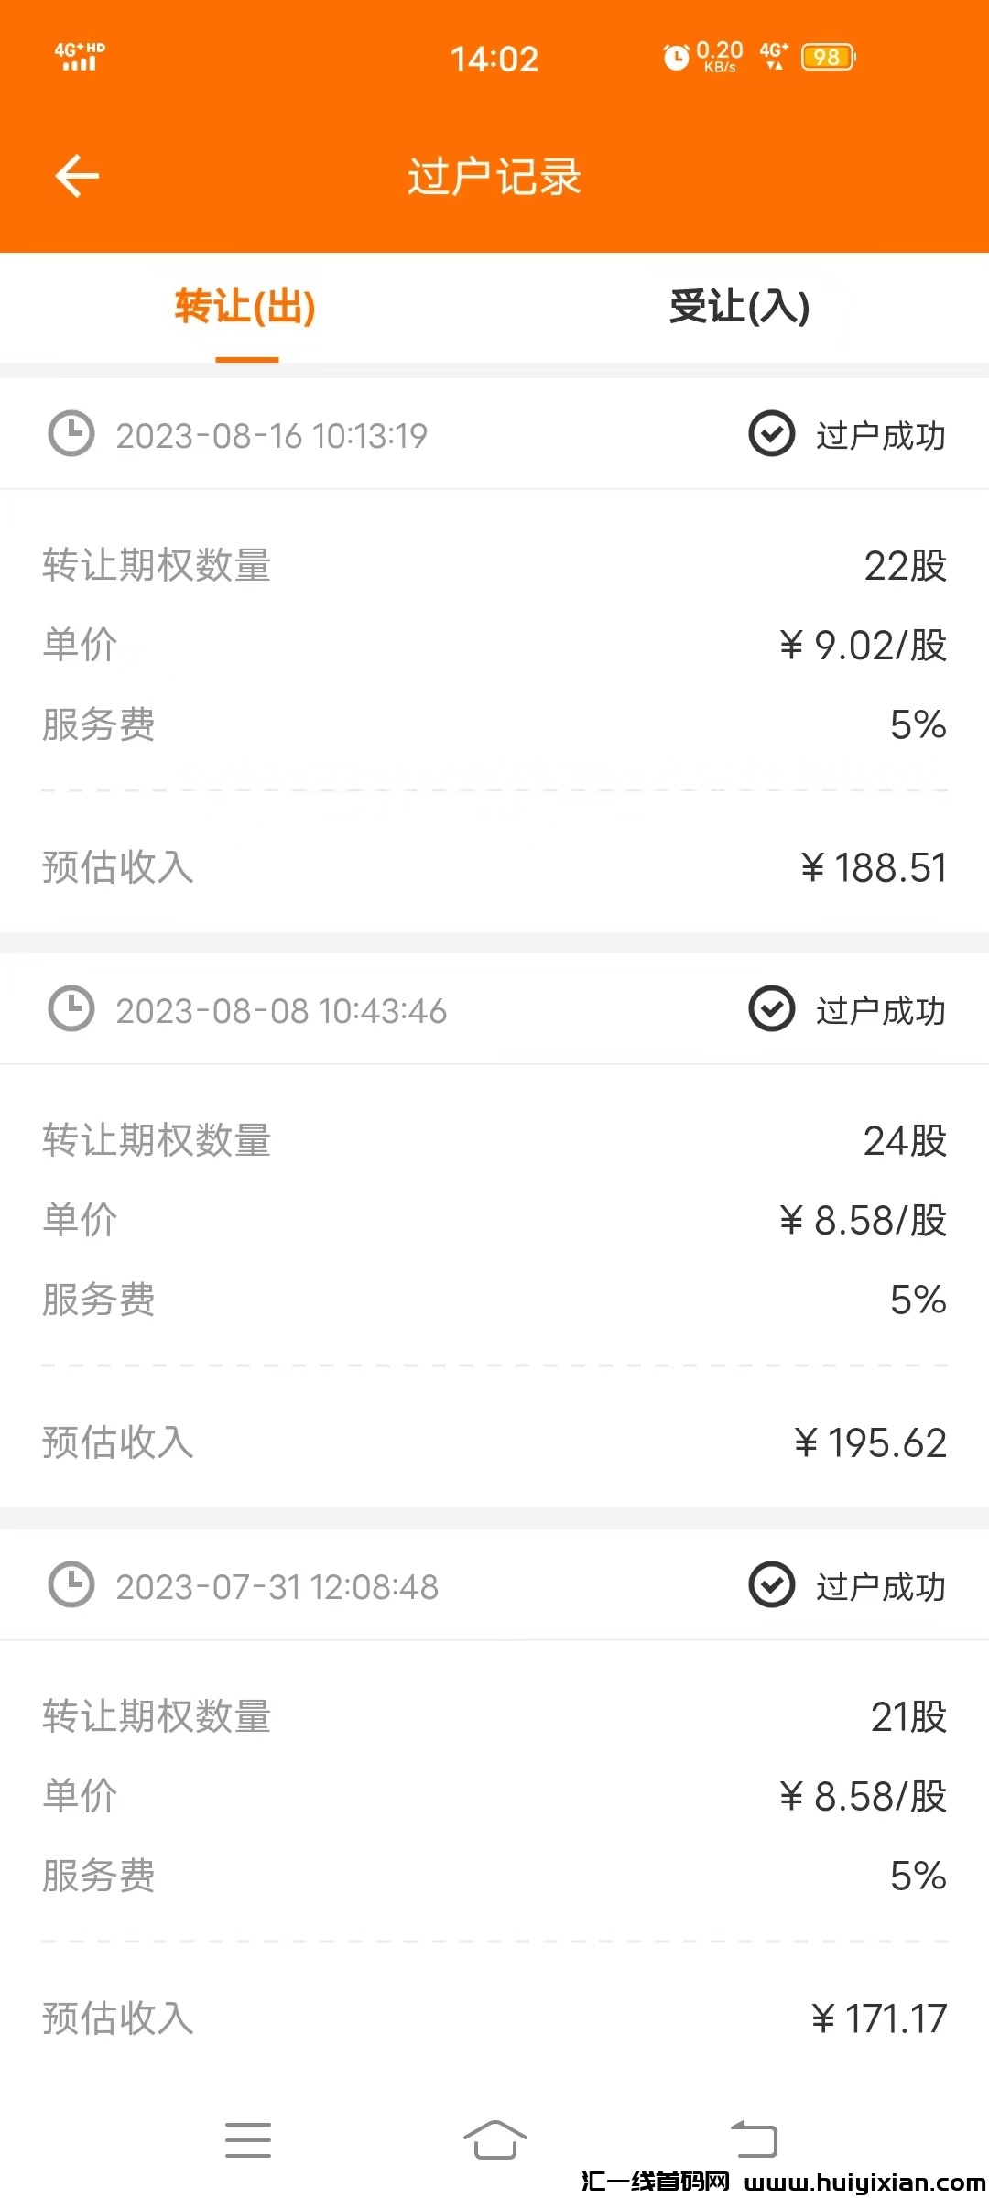The image size is (989, 2198).
Task: Select the 转让(出) tab
Action: [245, 307]
